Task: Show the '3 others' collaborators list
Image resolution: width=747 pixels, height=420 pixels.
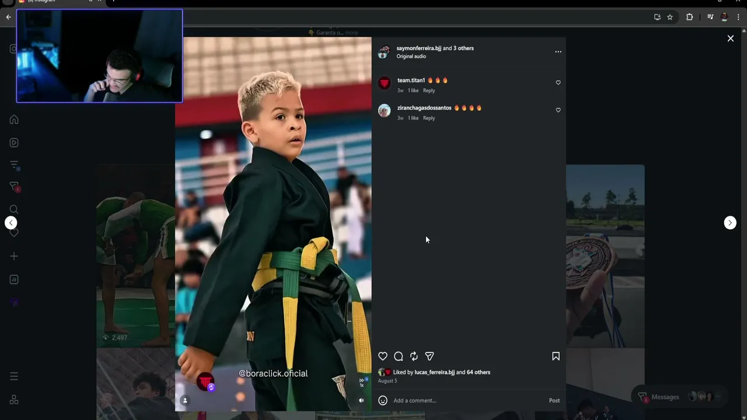Action: [463, 48]
